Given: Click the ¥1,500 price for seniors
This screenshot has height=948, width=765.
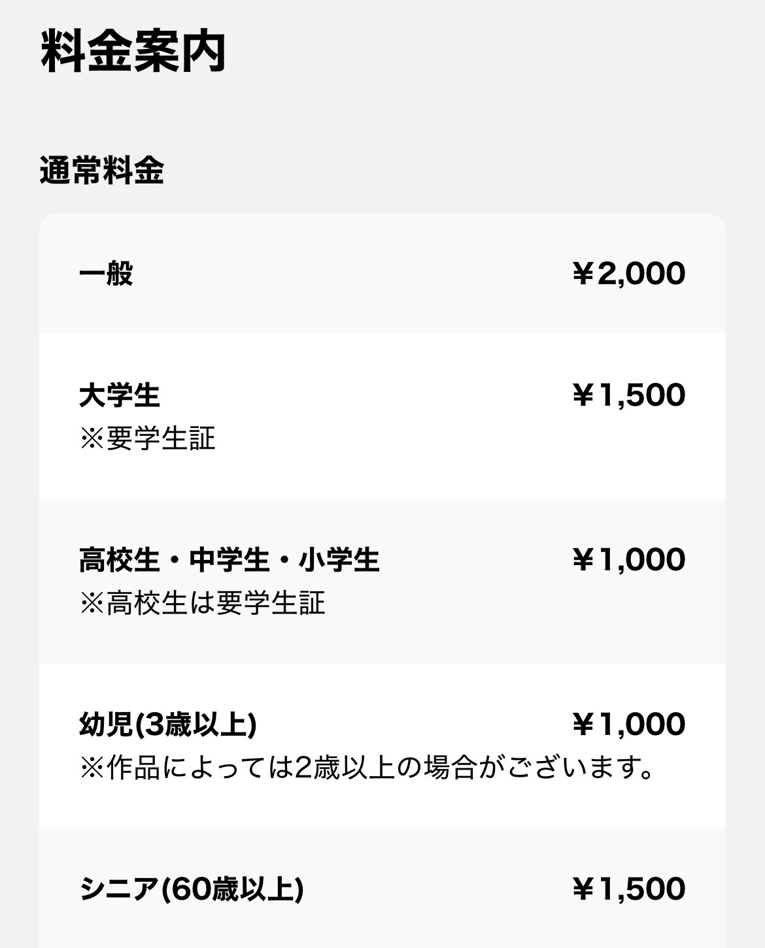Looking at the screenshot, I should pos(628,889).
